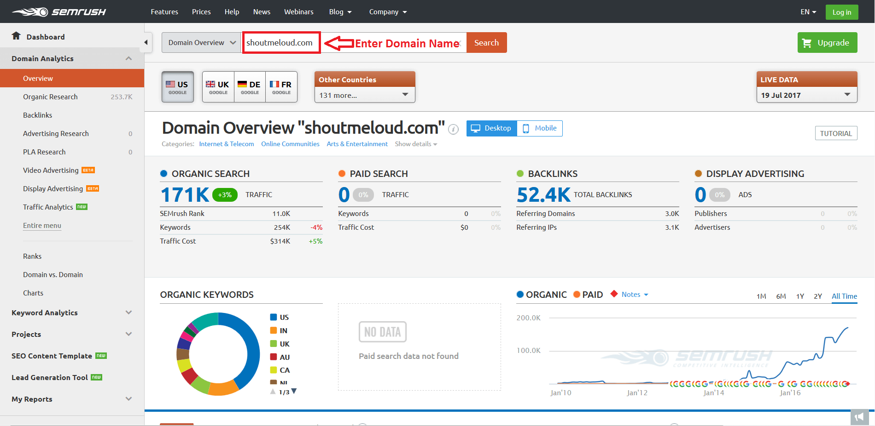The height and width of the screenshot is (426, 875).
Task: Select the US Google database flag
Action: 177,87
